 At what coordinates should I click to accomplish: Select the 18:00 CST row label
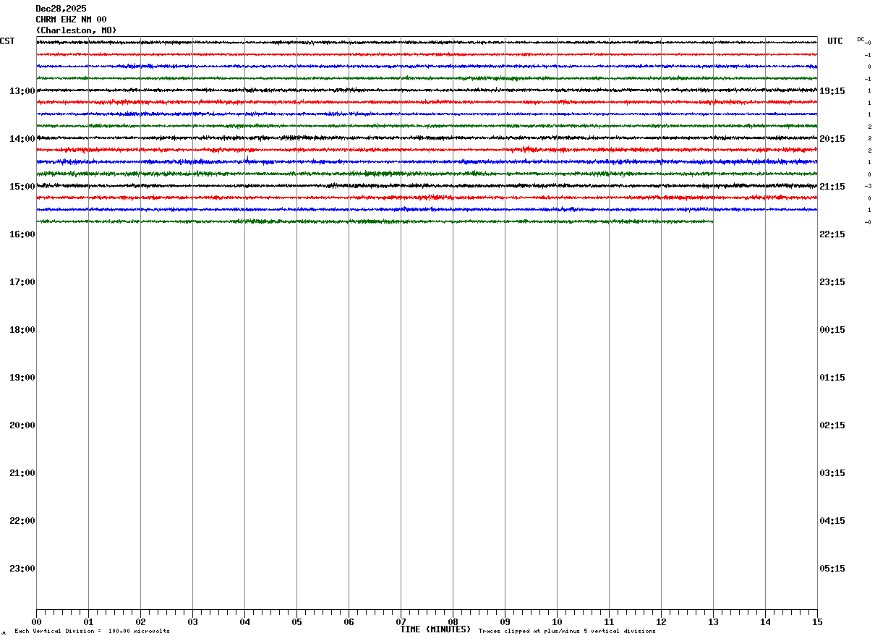[22, 330]
